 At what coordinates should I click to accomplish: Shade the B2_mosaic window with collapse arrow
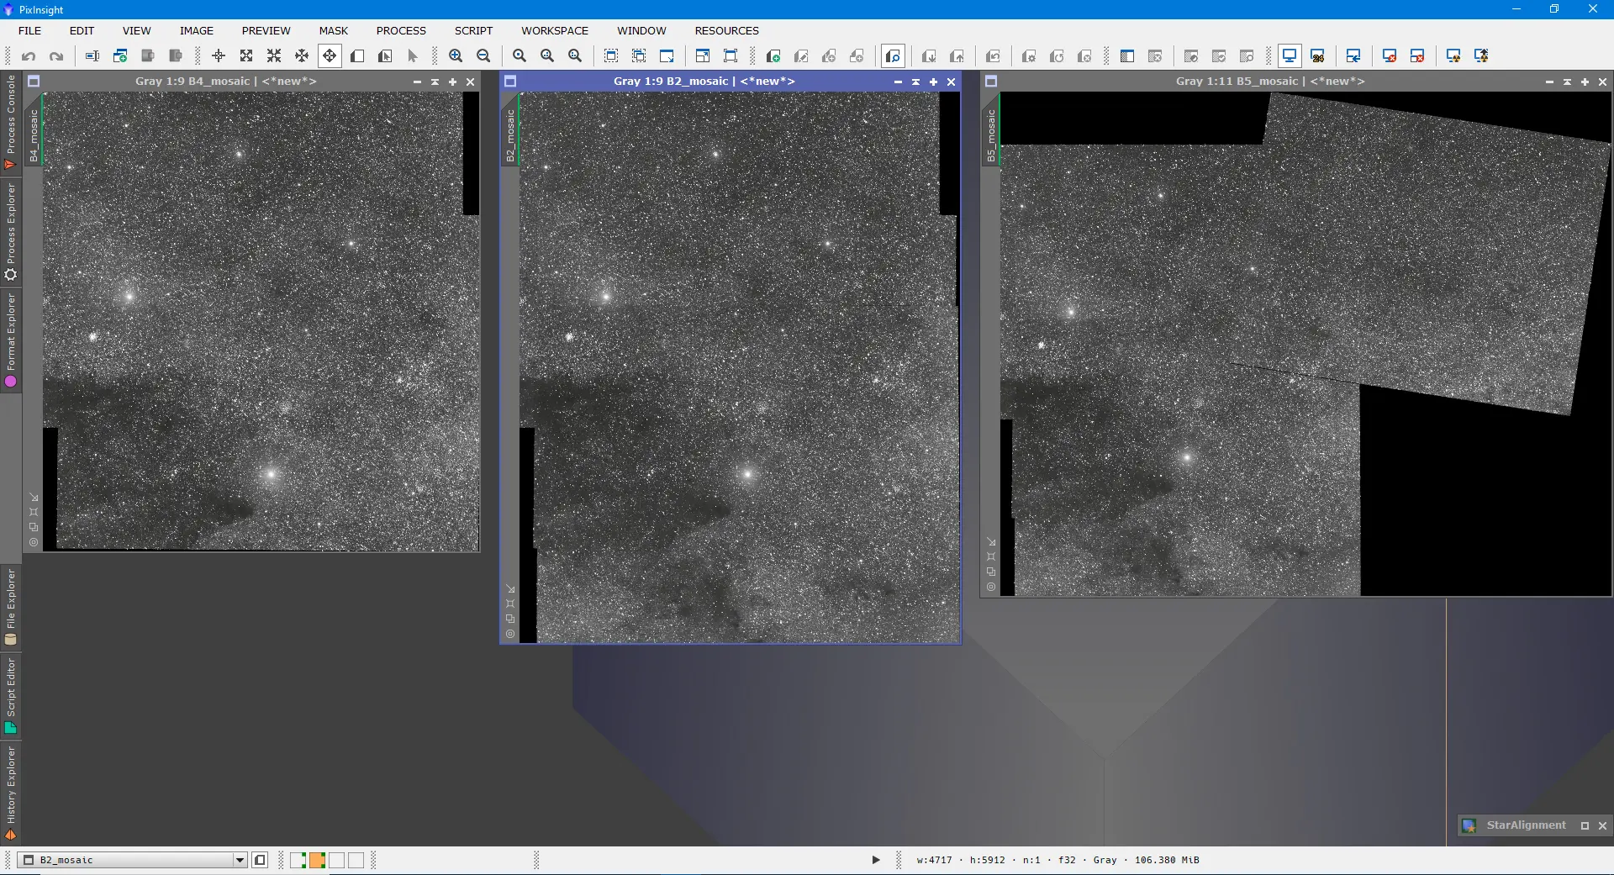(x=915, y=82)
